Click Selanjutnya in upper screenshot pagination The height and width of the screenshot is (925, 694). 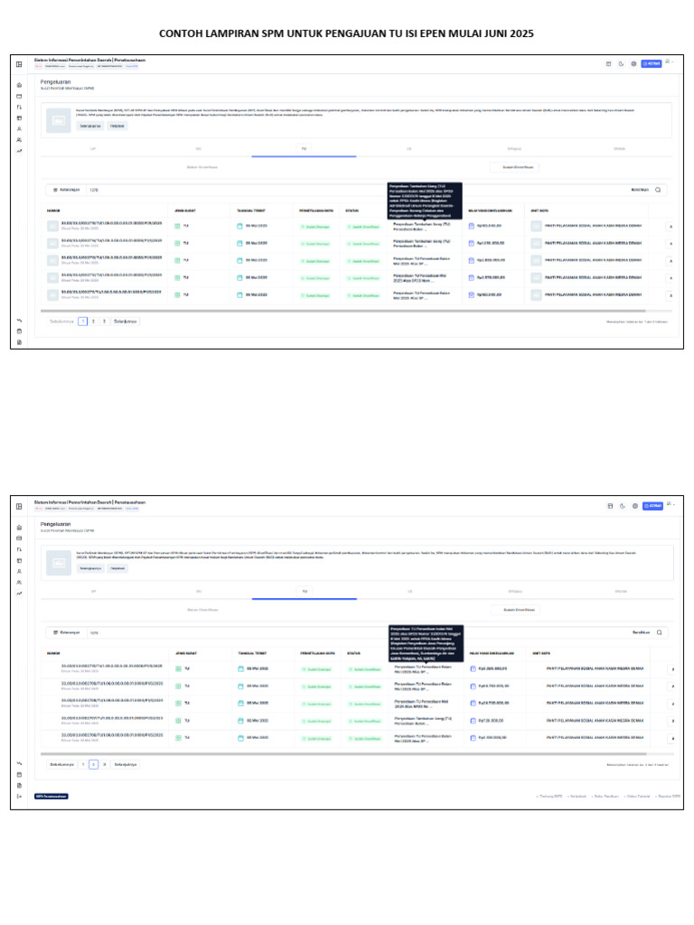[x=125, y=322]
